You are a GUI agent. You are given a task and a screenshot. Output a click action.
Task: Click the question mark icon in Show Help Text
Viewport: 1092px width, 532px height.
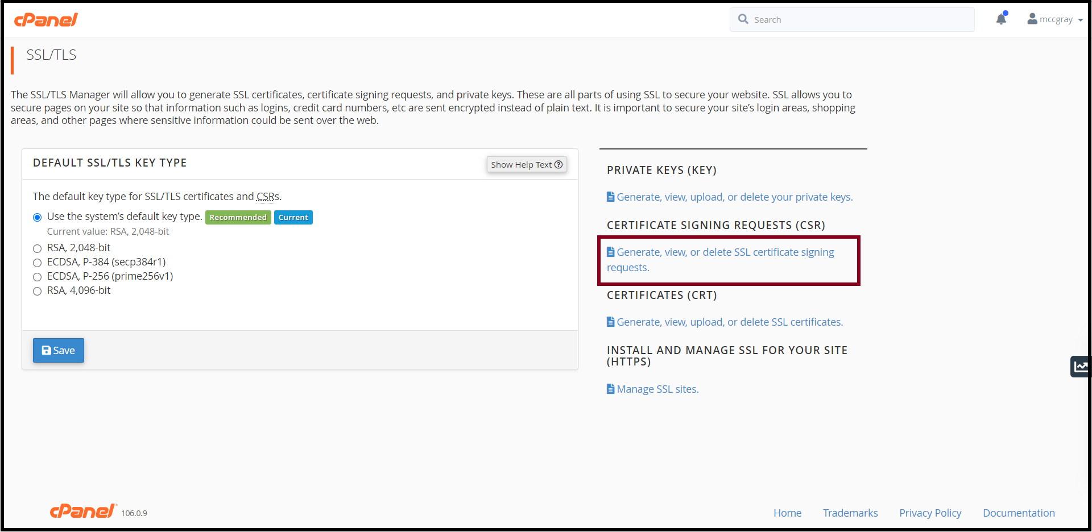coord(559,164)
